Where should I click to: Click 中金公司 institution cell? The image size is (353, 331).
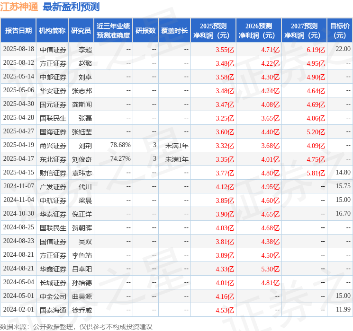click(x=53, y=296)
